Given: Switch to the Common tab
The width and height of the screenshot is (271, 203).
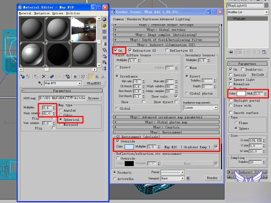Looking at the screenshot, I should click(118, 19).
